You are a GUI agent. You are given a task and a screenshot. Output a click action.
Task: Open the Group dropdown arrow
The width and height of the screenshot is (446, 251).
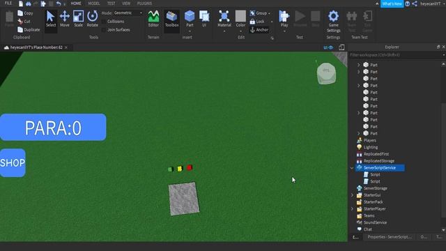pos(269,13)
